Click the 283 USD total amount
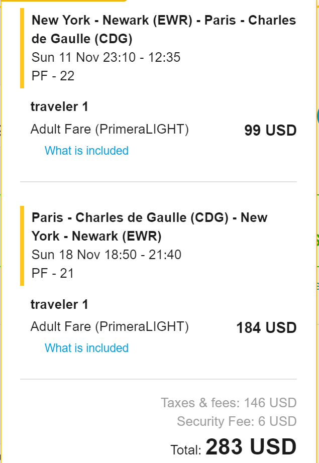This screenshot has height=463, width=319. tap(251, 447)
